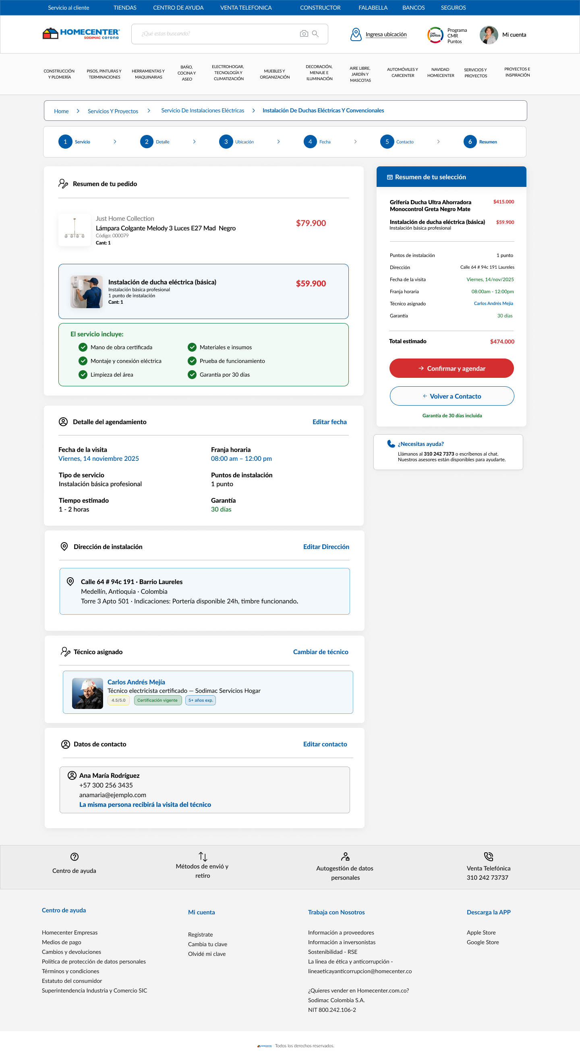Click the Homecenter logo
Viewport: 580px width, 1061px height.
[81, 33]
